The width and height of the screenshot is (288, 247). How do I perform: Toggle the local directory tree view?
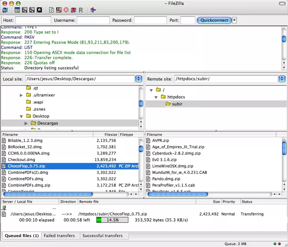point(24,10)
